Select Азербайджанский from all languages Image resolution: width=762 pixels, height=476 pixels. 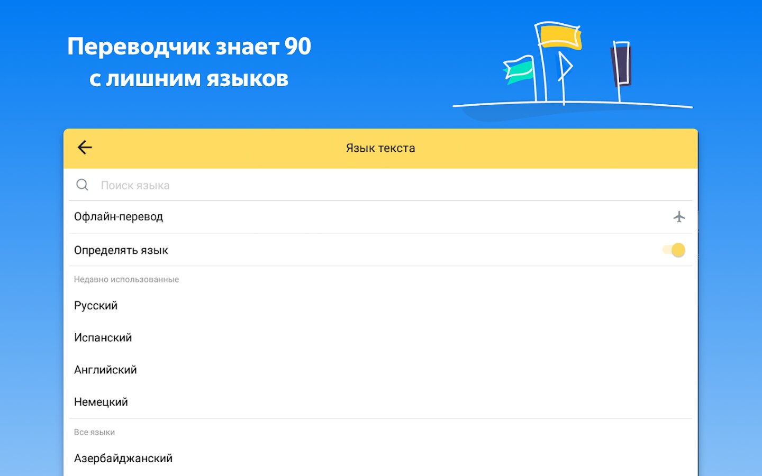(x=380, y=459)
